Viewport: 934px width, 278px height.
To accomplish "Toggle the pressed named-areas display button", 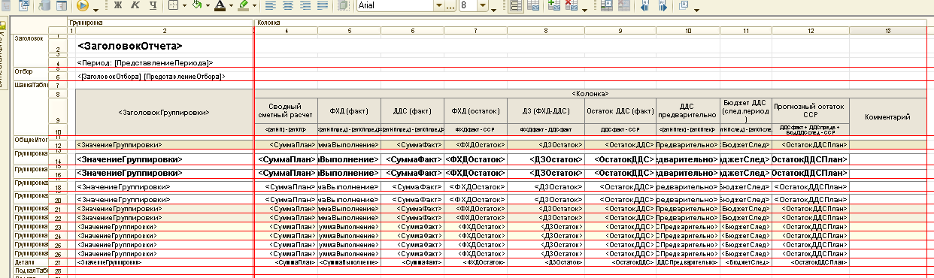I will click(516, 5).
